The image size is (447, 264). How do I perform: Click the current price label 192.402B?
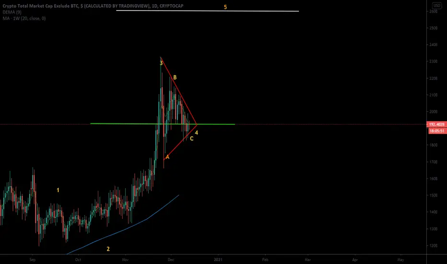(437, 124)
